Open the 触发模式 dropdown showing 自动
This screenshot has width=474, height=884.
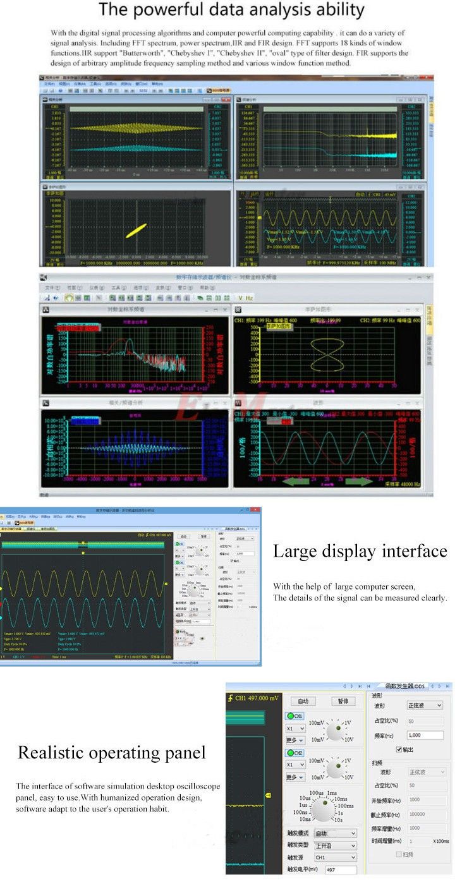tap(335, 833)
